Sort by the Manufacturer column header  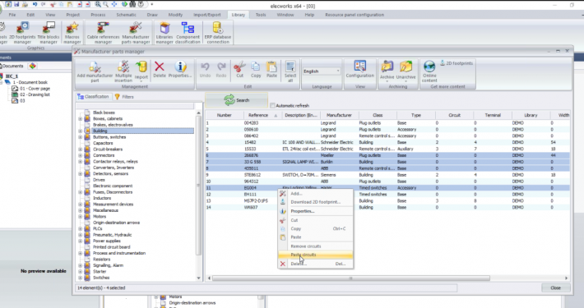pos(339,115)
